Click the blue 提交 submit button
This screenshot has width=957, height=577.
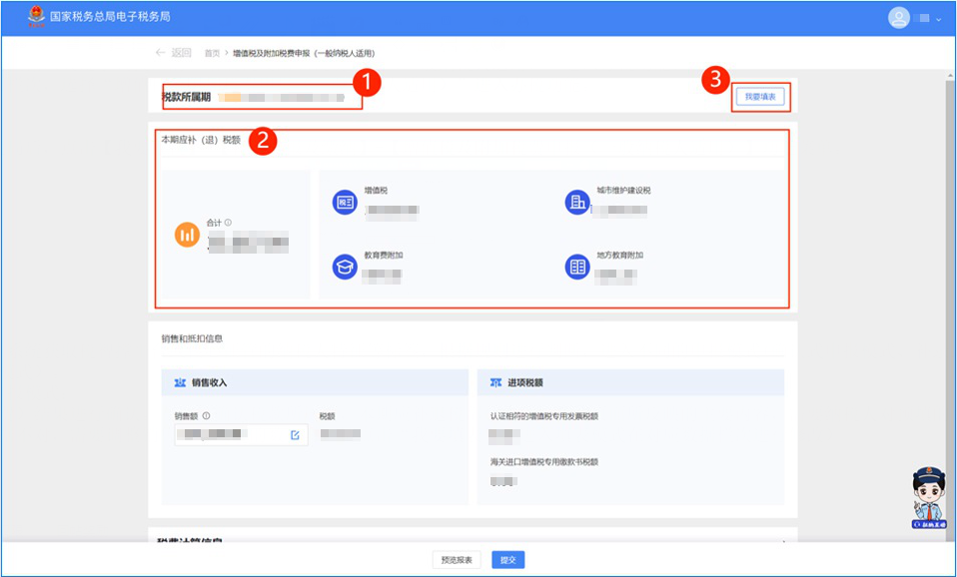point(508,560)
